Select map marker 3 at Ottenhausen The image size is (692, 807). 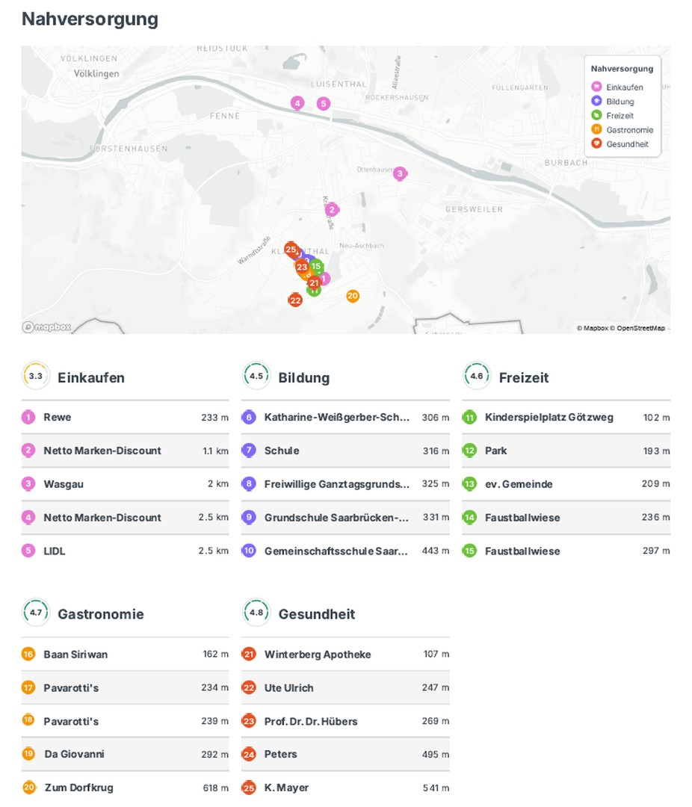pos(400,173)
